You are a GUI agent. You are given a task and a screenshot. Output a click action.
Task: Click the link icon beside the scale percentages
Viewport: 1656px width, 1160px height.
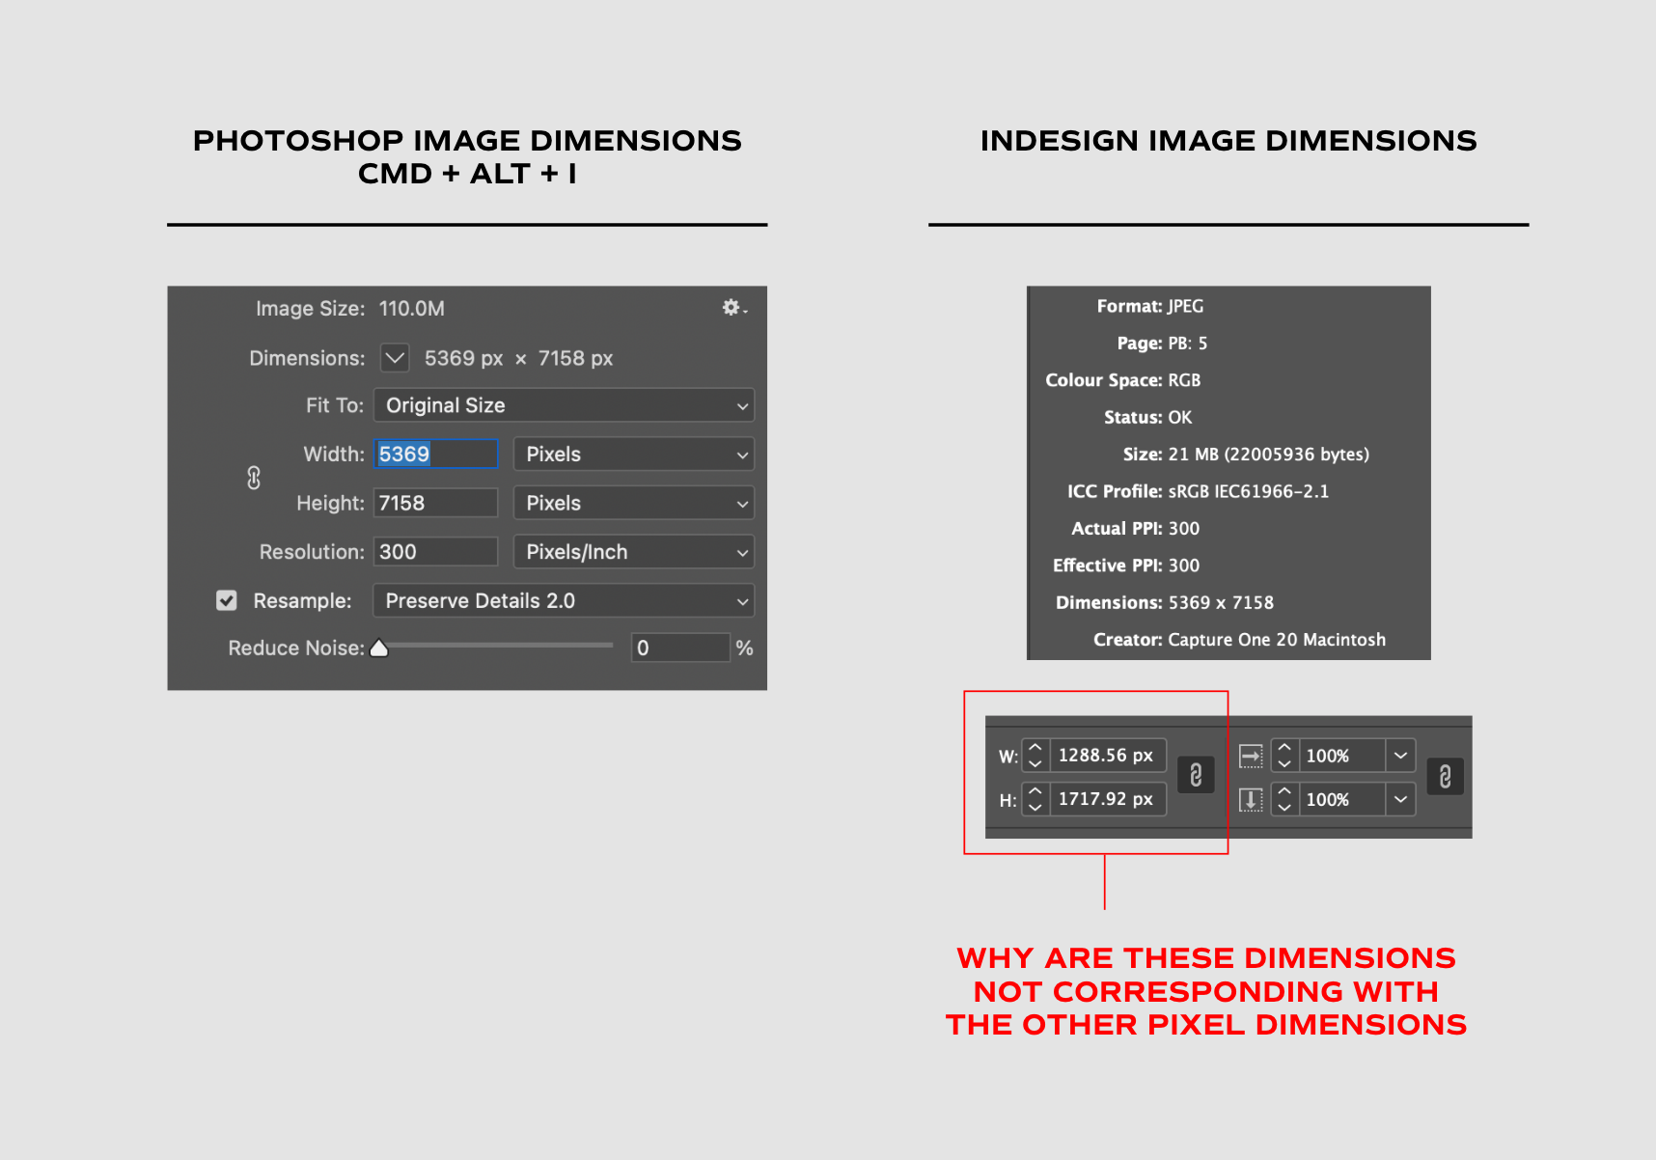click(x=1445, y=777)
